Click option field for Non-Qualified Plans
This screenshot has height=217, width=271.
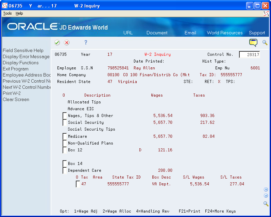pyautogui.click(x=65, y=143)
